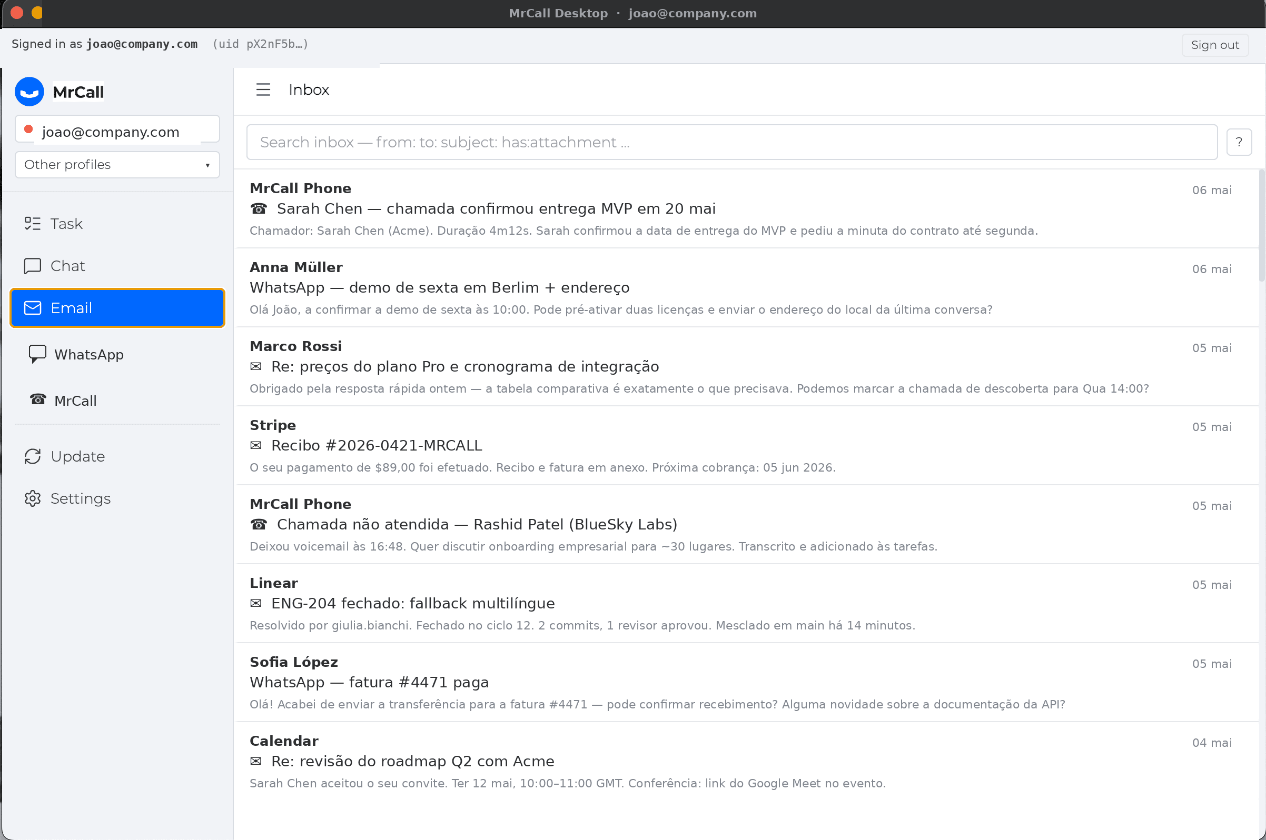Click the Task checklist icon
This screenshot has width=1266, height=840.
33,223
